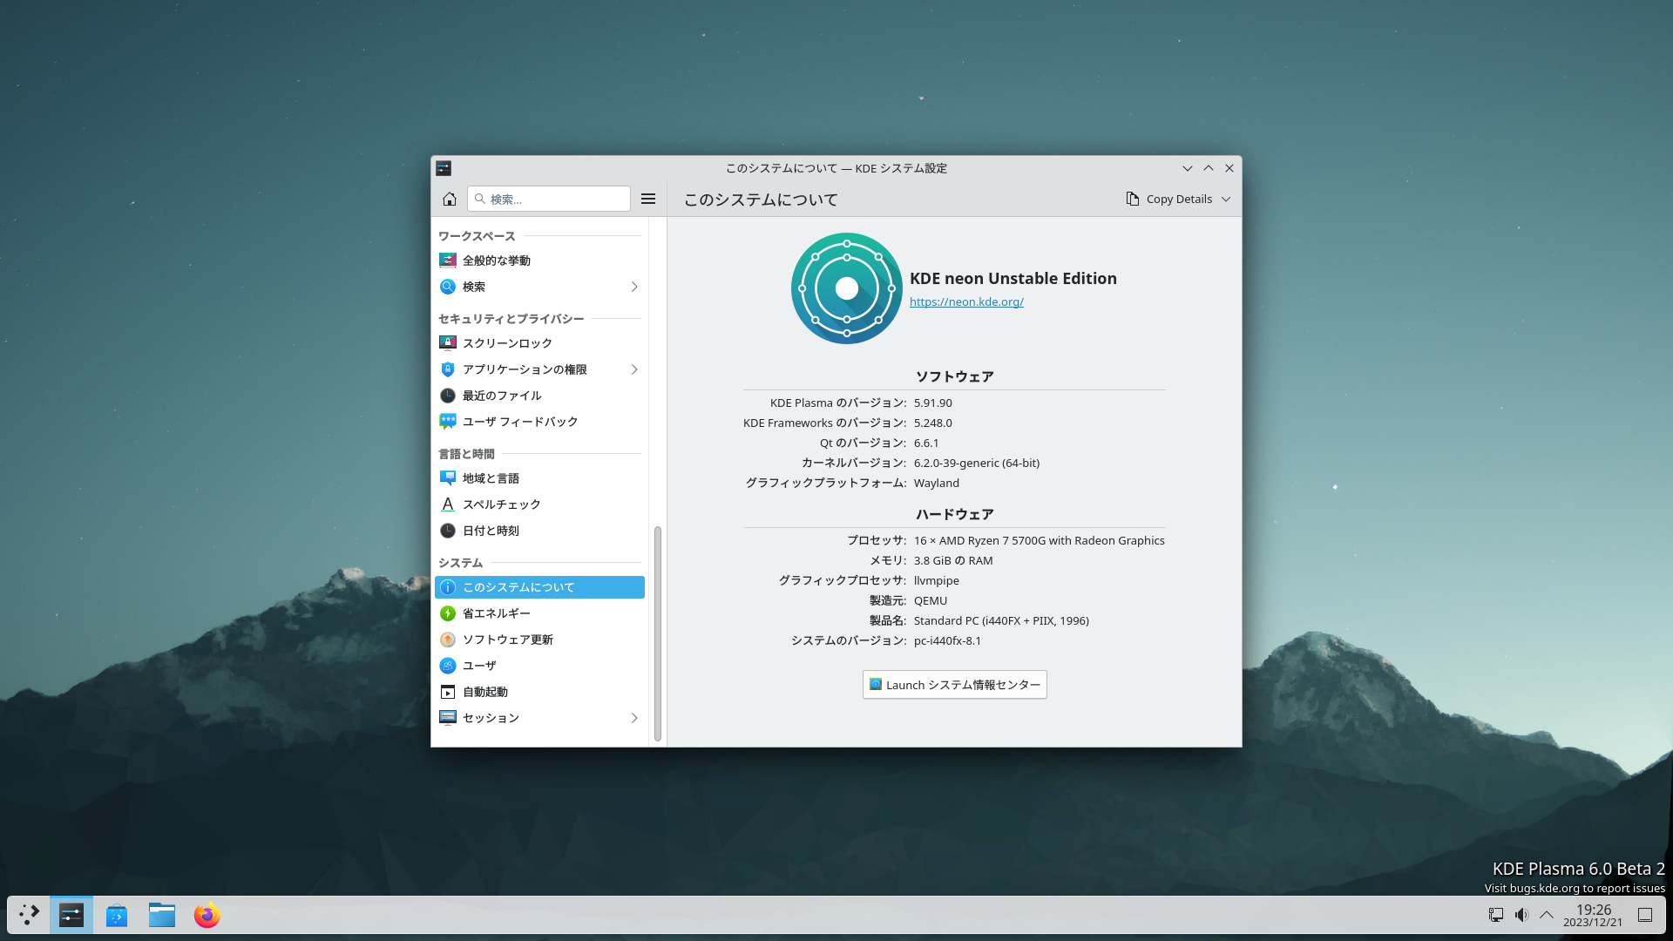
Task: Select the Spell Check (スペルチェック) item
Action: [x=502, y=504]
